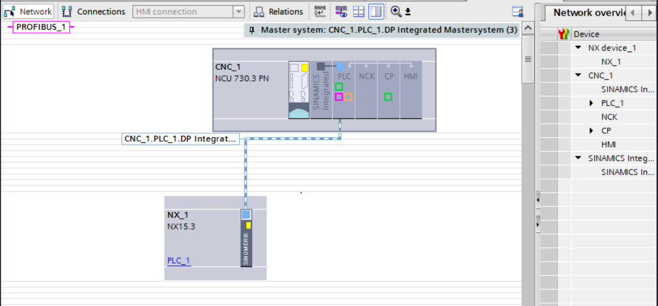Select HMI row in network overview
The height and width of the screenshot is (306, 658).
608,145
